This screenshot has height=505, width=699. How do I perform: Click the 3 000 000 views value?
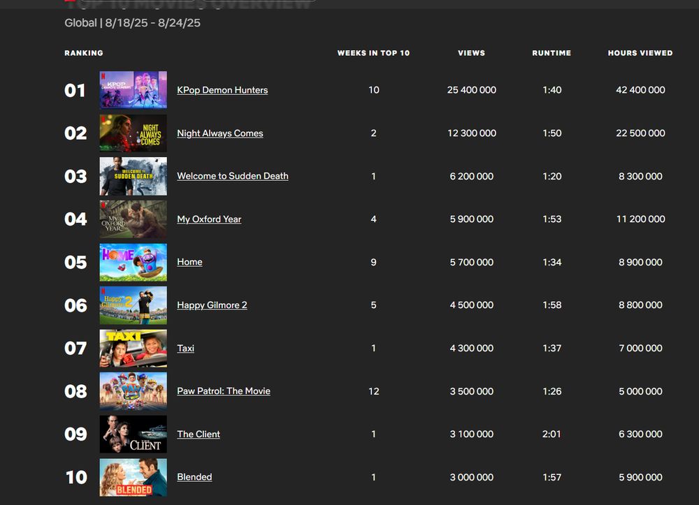(x=472, y=477)
